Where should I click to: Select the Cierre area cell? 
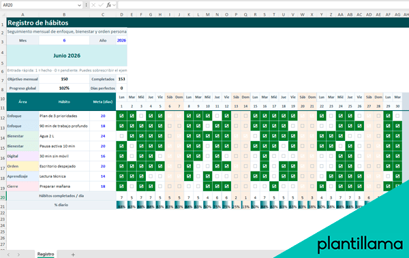[22, 187]
